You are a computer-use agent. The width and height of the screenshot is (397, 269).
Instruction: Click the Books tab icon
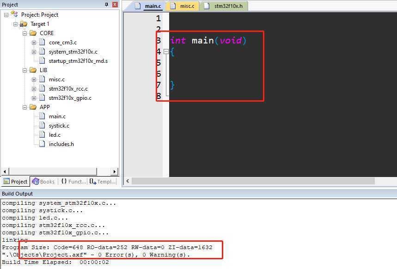(36, 181)
